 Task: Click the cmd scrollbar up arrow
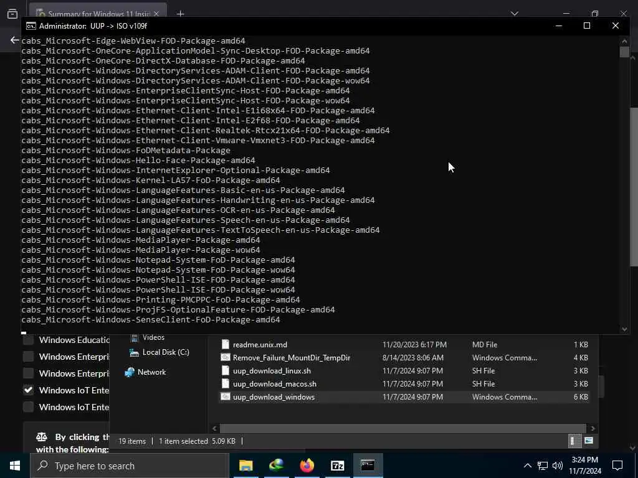coord(624,40)
